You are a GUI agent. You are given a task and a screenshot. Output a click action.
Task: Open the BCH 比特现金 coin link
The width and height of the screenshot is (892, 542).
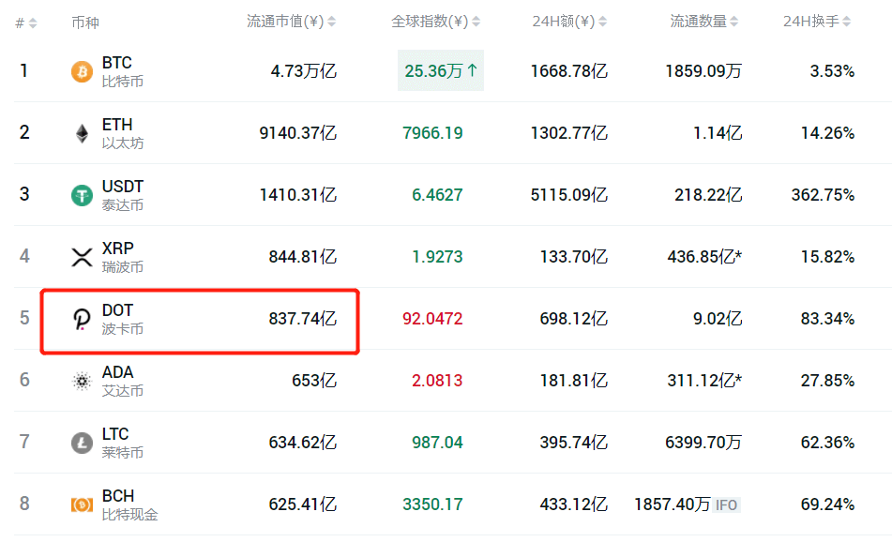coord(129,504)
